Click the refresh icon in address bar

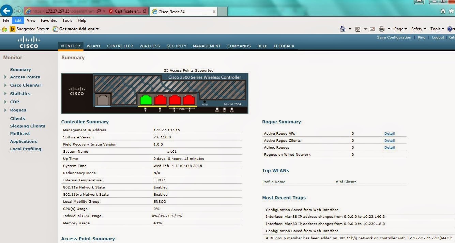point(145,11)
